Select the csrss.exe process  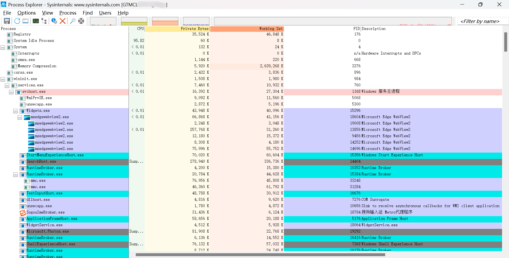(x=251, y=72)
